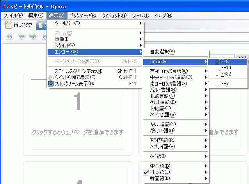Expand 北欧言語(N) submenu
This screenshot has height=184, width=249.
(x=175, y=96)
